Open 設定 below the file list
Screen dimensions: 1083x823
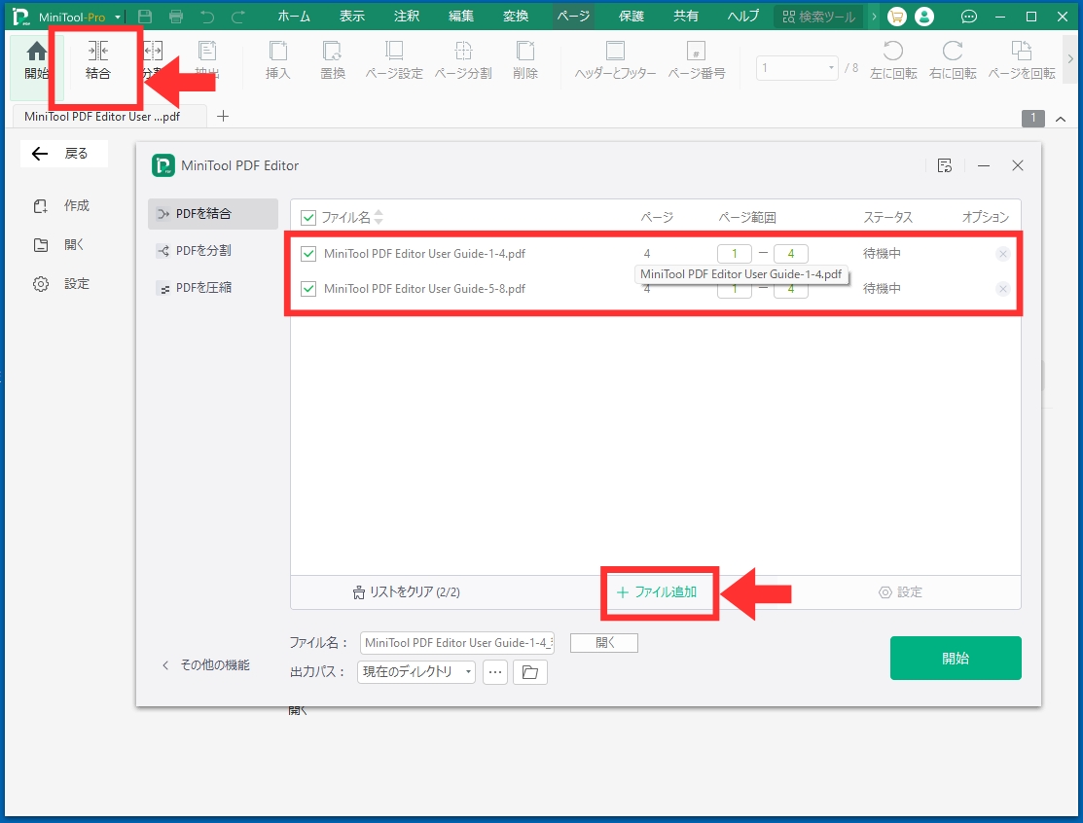click(x=901, y=592)
